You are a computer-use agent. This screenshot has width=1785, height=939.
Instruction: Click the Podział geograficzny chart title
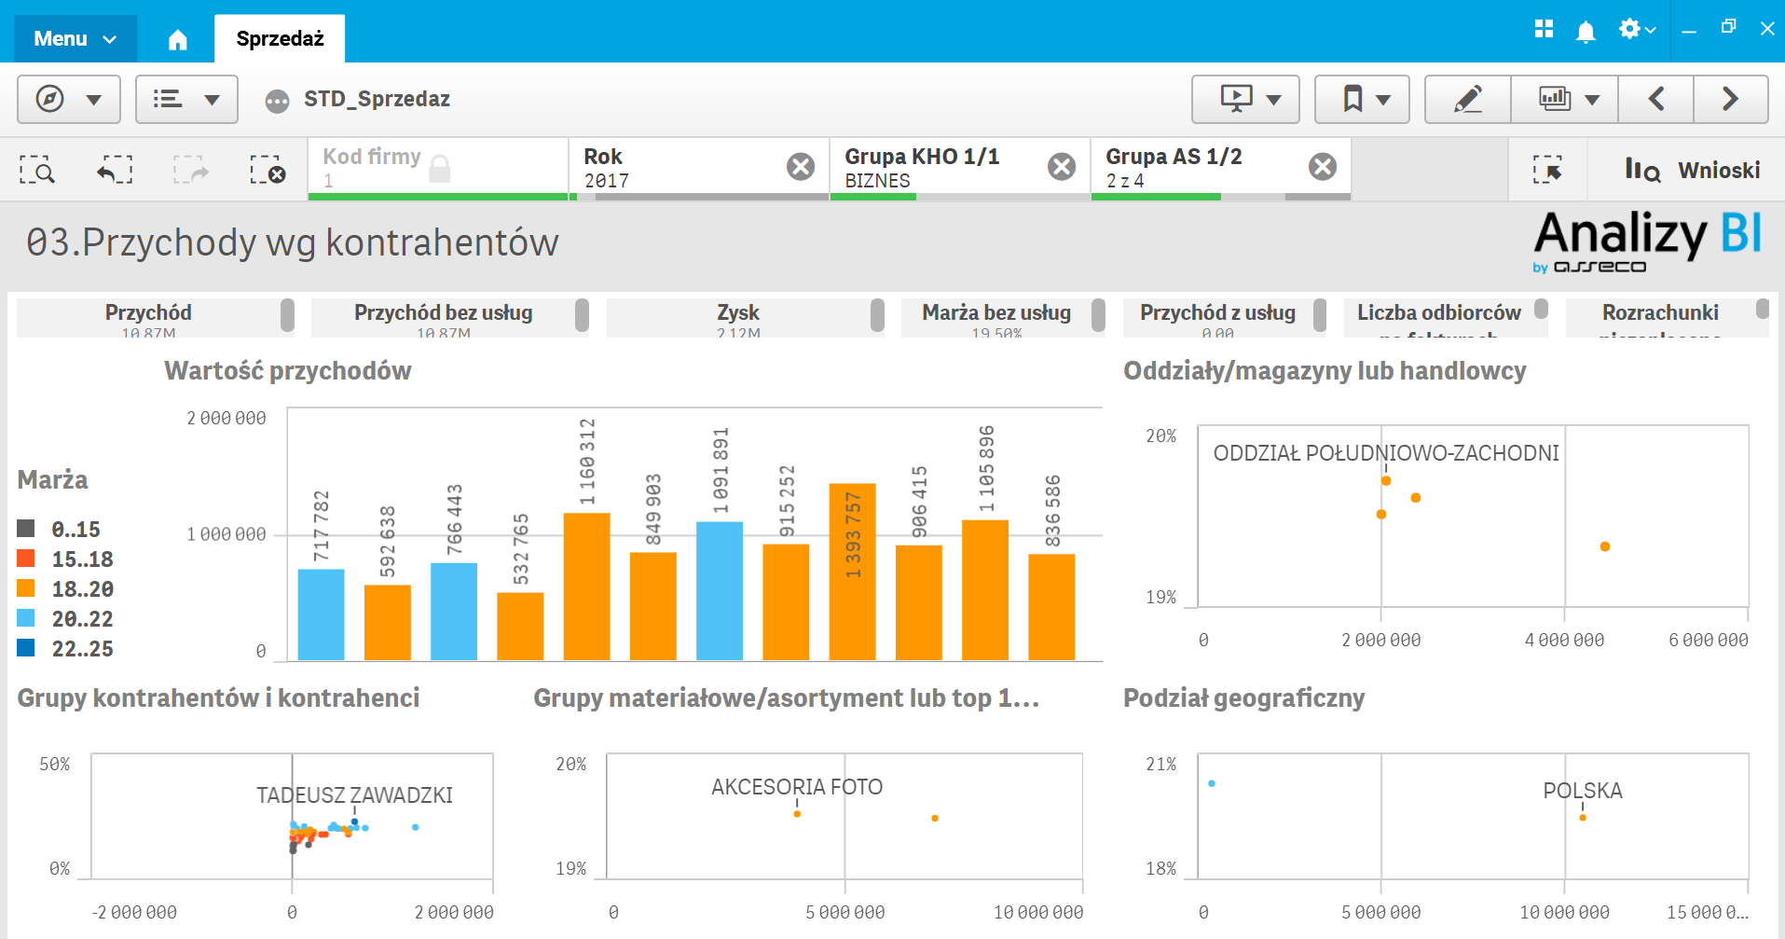coord(1243,698)
